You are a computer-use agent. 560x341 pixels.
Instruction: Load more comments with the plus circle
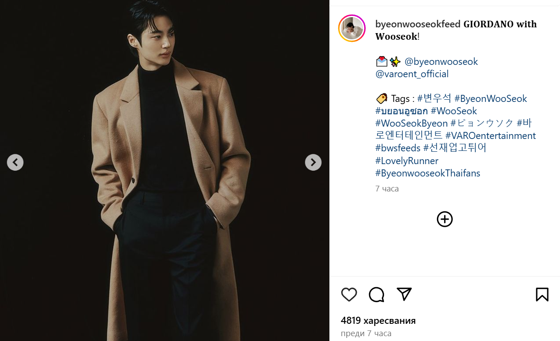click(444, 219)
